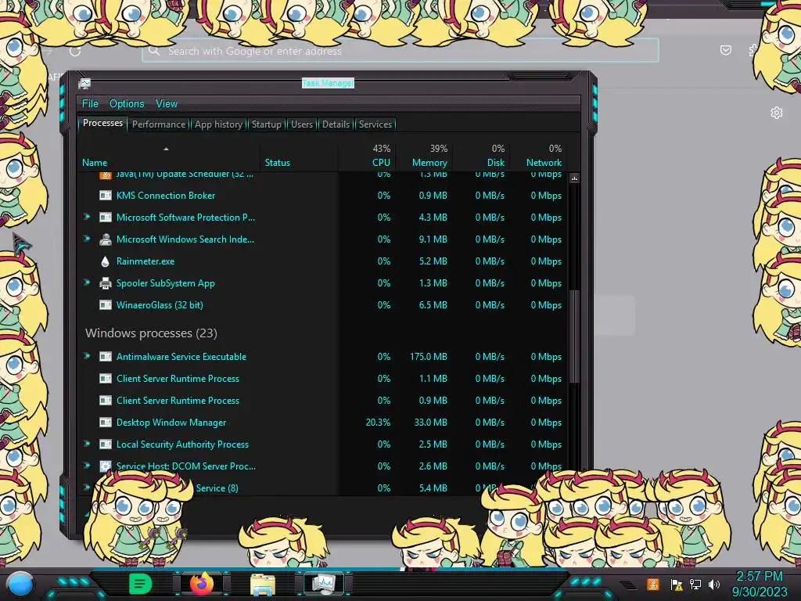Open the File menu
801x601 pixels.
(x=90, y=104)
